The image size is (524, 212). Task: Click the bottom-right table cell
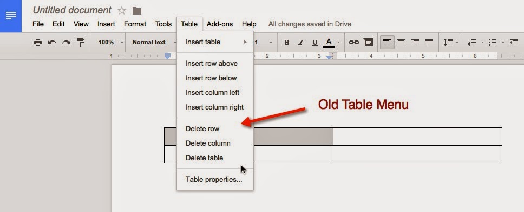pyautogui.click(x=417, y=154)
